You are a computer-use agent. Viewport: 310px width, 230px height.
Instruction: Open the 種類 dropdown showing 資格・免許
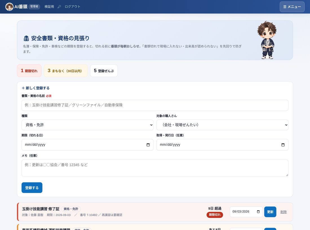pyautogui.click(x=87, y=125)
